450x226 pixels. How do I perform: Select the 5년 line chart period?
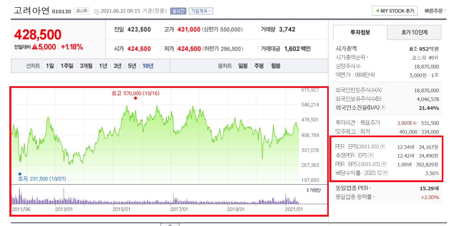click(x=132, y=66)
